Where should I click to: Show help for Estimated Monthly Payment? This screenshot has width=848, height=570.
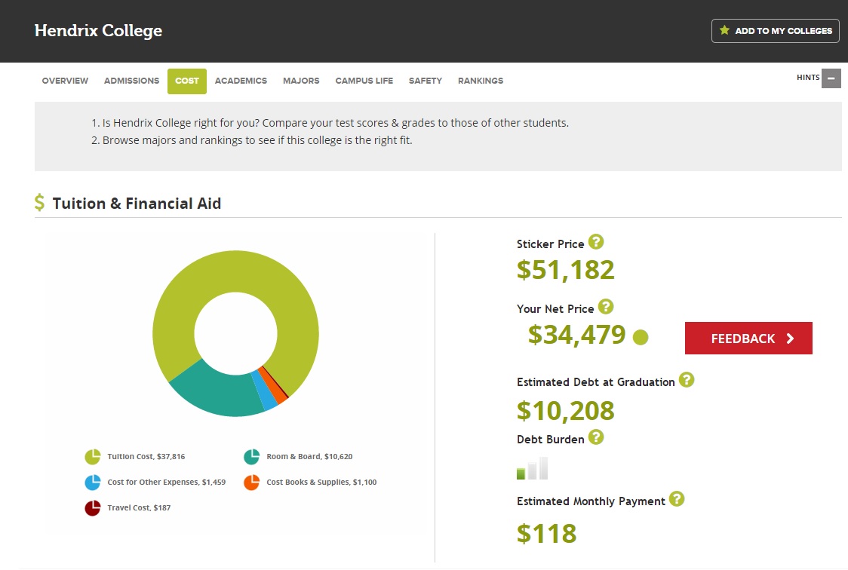(677, 498)
